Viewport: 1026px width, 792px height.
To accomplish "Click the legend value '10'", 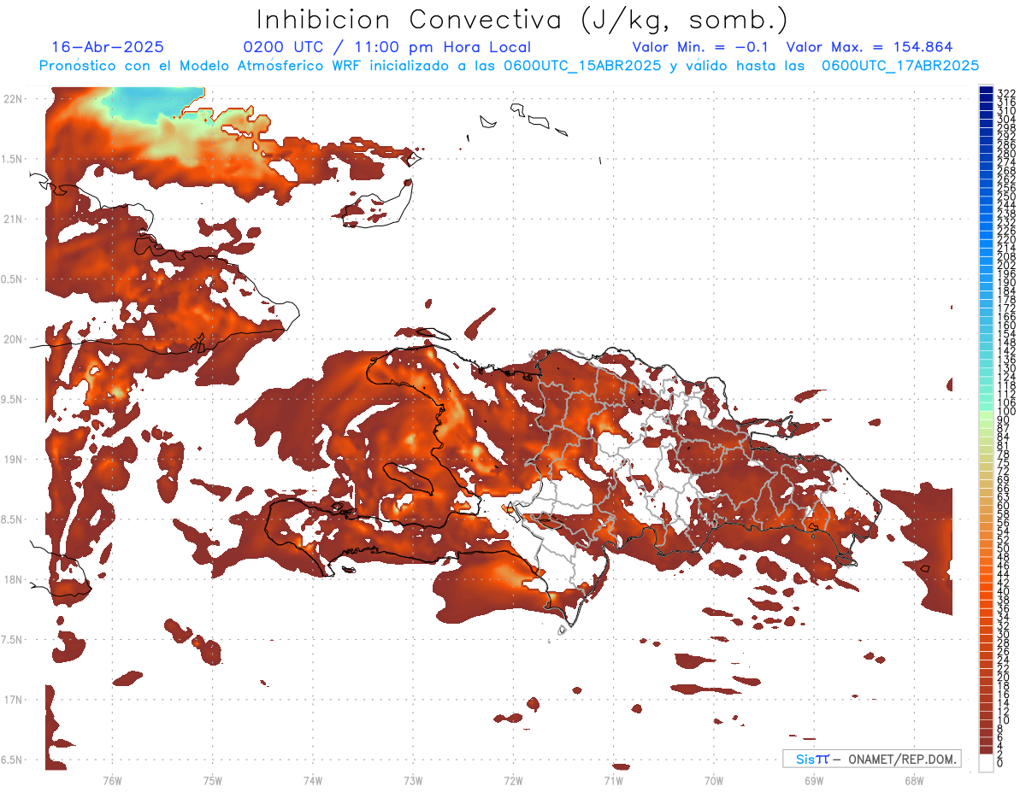I will (1004, 719).
